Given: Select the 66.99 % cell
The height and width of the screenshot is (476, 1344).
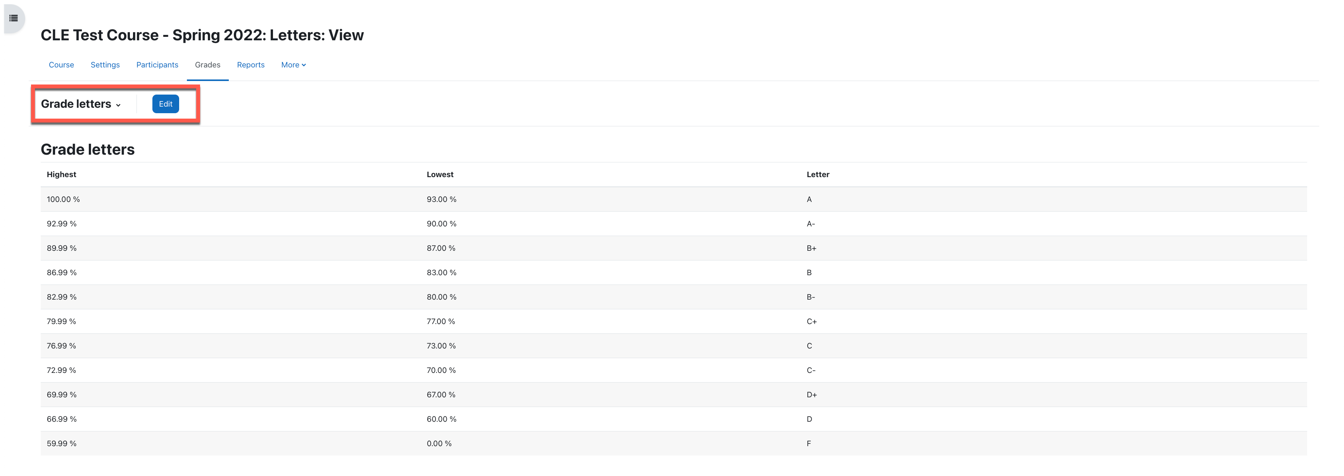Looking at the screenshot, I should (62, 420).
